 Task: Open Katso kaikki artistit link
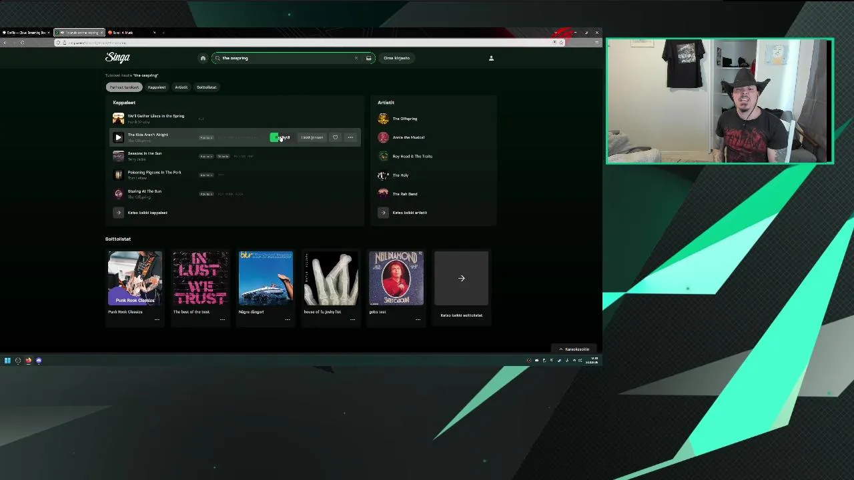point(410,213)
